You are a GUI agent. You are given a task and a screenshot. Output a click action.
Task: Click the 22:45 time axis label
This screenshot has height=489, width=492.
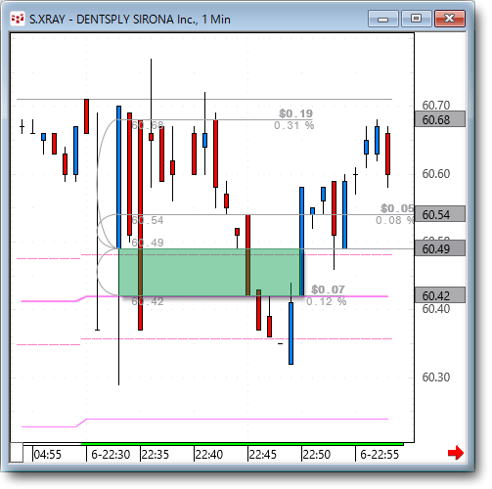click(x=263, y=454)
